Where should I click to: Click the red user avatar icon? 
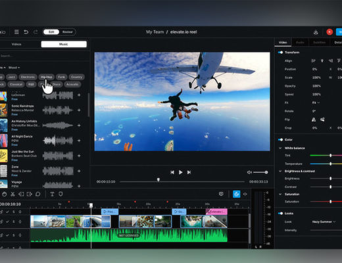pos(330,32)
